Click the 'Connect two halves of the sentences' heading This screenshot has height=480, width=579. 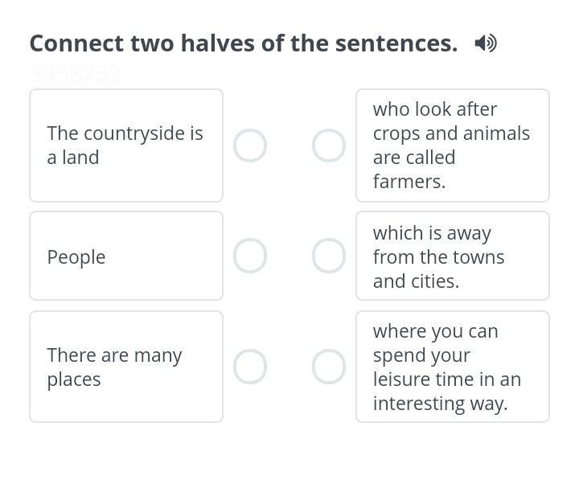pyautogui.click(x=244, y=43)
